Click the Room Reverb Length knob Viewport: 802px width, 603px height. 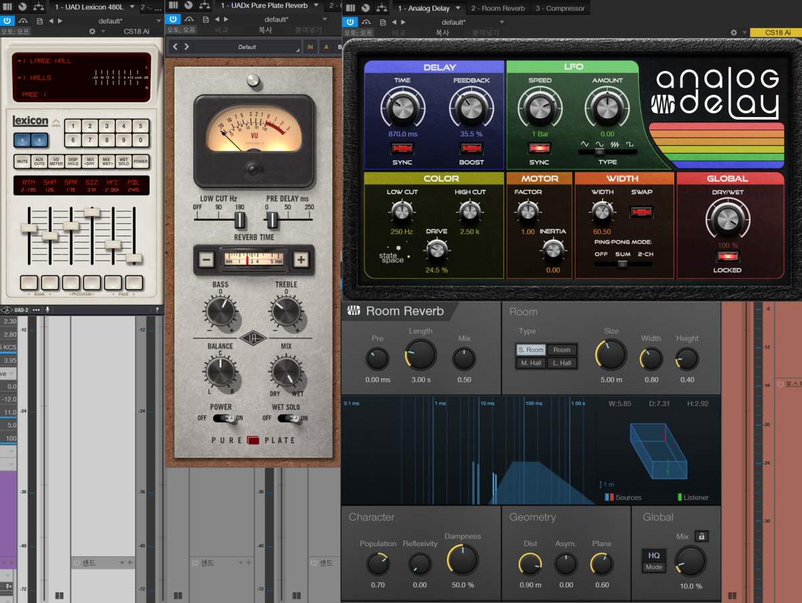[x=420, y=354]
